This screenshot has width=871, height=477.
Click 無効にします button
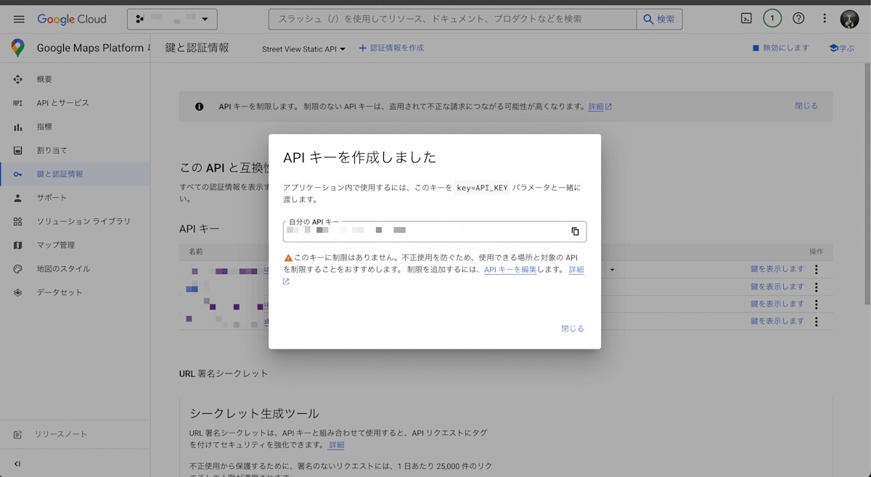coord(780,48)
